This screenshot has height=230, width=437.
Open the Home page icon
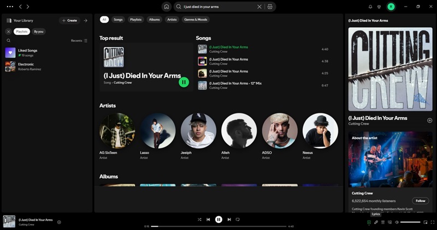tap(167, 7)
